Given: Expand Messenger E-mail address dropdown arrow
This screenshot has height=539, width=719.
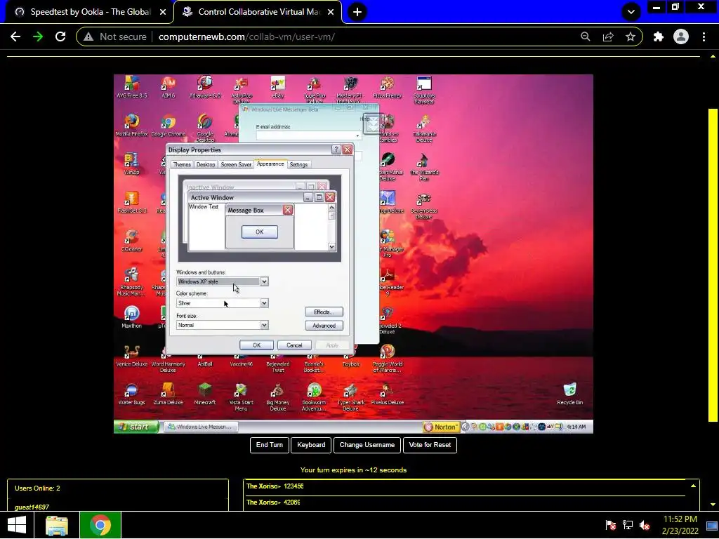Looking at the screenshot, I should point(357,136).
